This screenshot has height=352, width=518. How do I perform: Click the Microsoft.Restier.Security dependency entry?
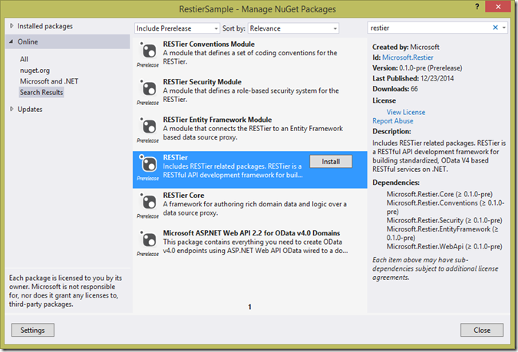(x=444, y=220)
